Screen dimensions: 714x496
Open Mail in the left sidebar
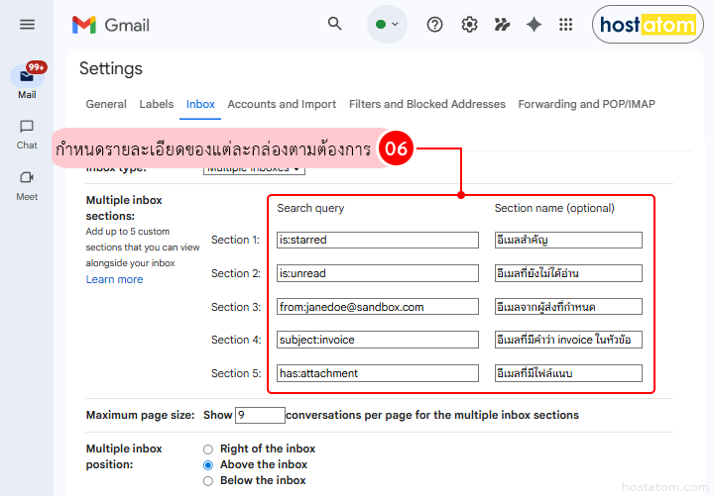[27, 81]
